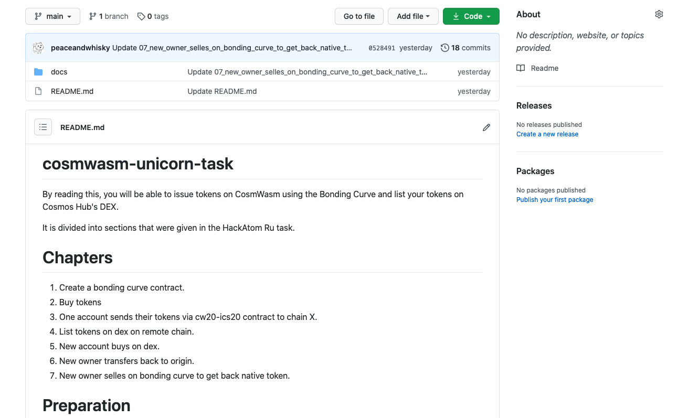Click Publish your first package link
The height and width of the screenshot is (418, 678).
[x=554, y=200]
